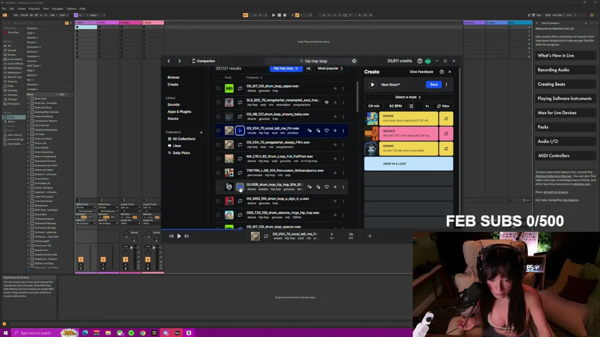The width and height of the screenshot is (600, 337).
Task: Regenerate the yellow DRUMS euphoria layer
Action: tap(446, 119)
